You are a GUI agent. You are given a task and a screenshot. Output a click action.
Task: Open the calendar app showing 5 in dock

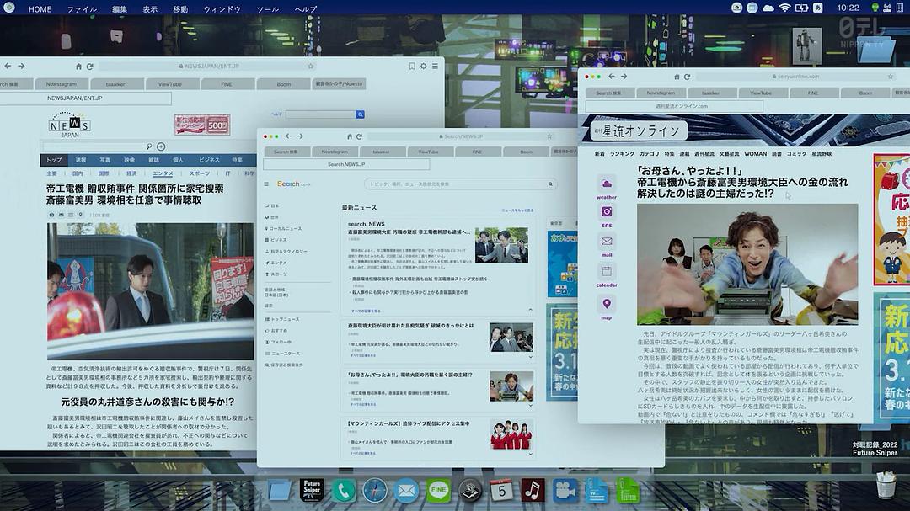[500, 491]
